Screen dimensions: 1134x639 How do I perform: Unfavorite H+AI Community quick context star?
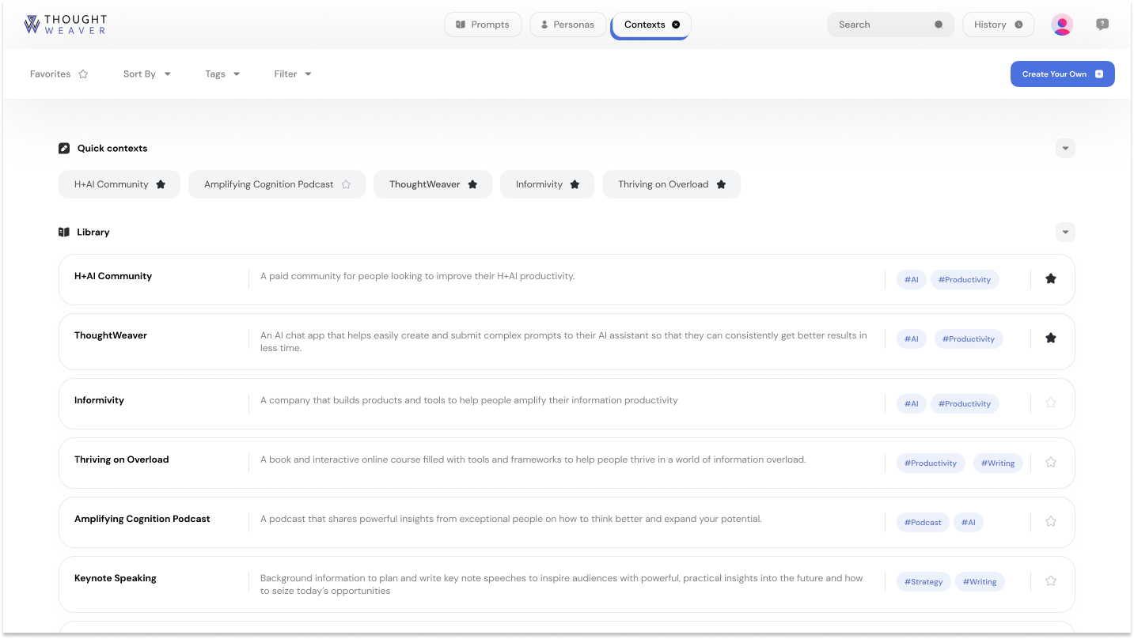pos(161,184)
